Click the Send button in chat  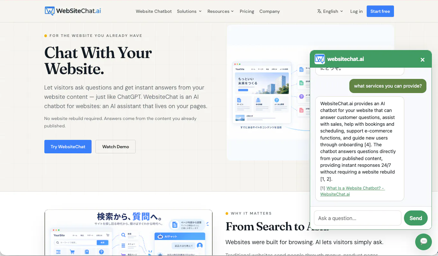[x=416, y=218]
